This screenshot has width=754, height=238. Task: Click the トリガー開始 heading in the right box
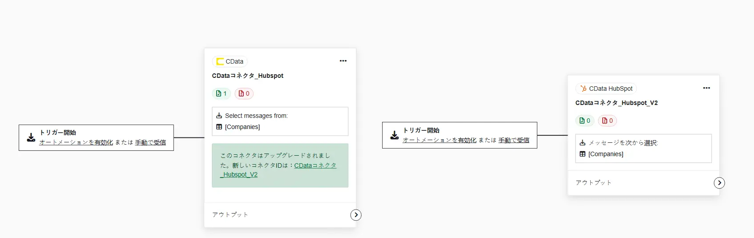coord(421,130)
